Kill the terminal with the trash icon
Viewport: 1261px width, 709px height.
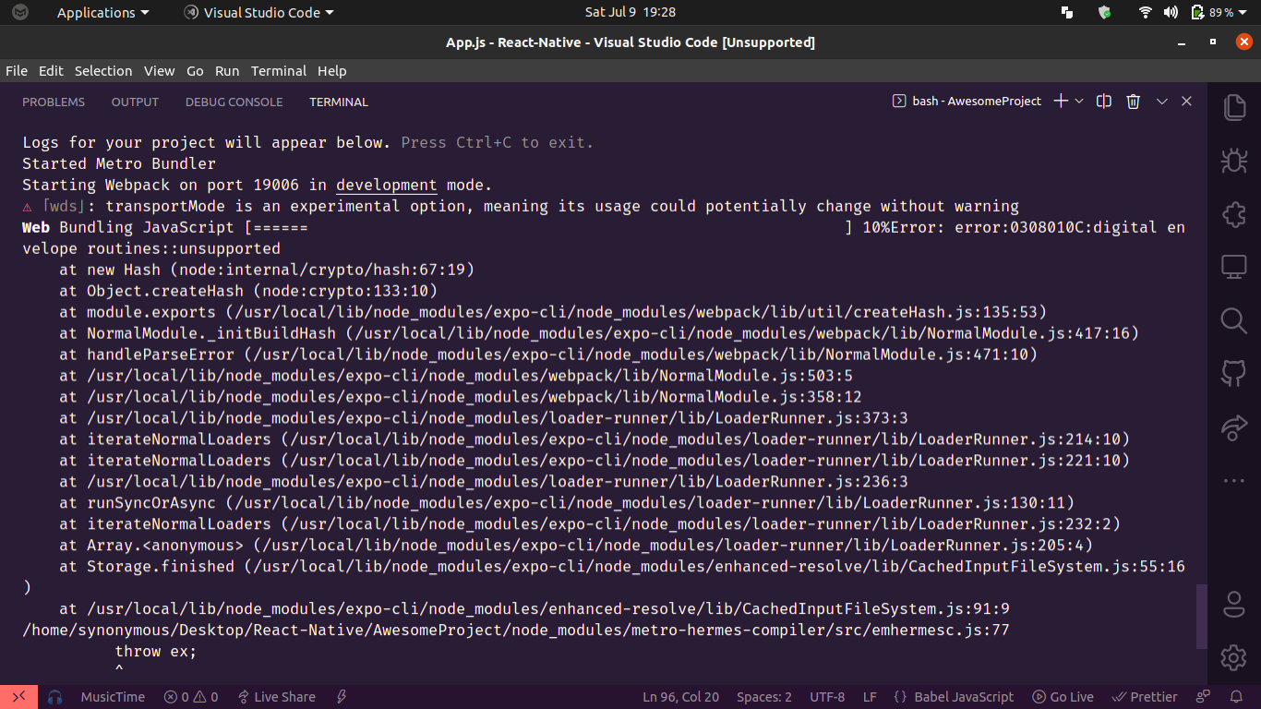coord(1134,102)
